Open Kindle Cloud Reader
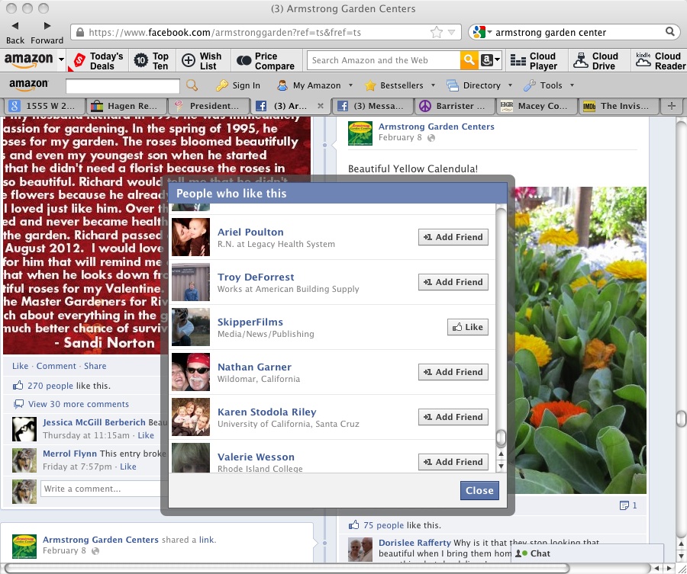This screenshot has width=687, height=574. [661, 61]
